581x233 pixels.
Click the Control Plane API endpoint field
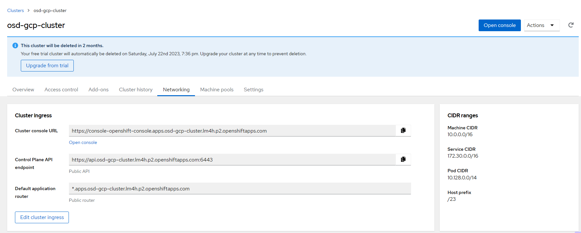(x=232, y=160)
